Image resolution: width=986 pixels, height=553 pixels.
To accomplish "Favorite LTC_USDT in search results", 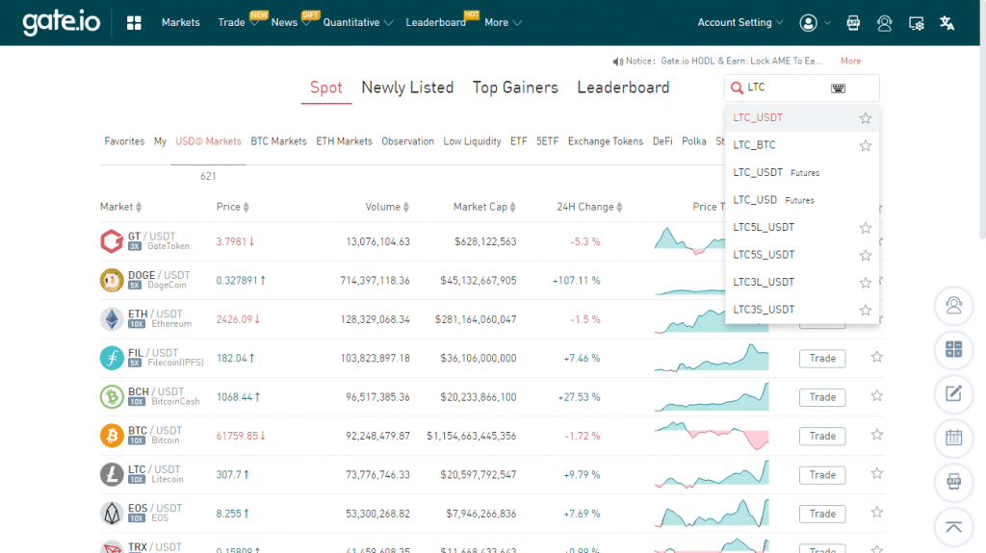I will point(866,118).
